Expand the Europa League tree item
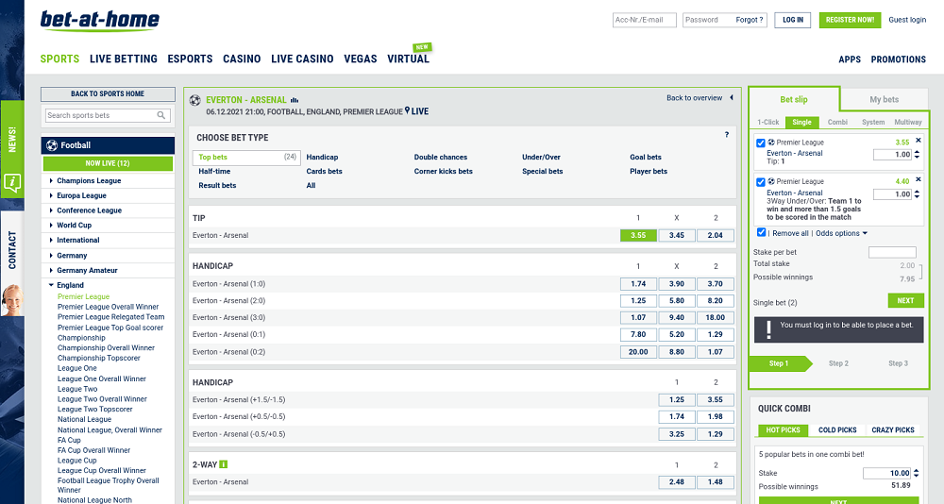This screenshot has height=504, width=944. point(51,195)
